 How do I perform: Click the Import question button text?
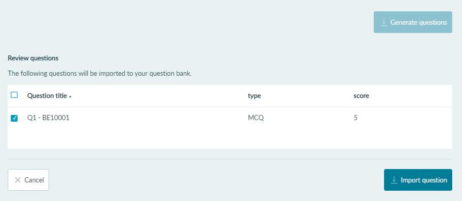424,180
